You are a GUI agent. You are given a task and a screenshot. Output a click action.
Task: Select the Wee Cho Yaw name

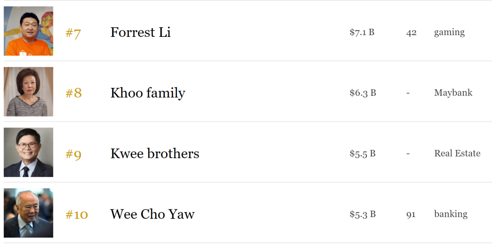click(152, 214)
